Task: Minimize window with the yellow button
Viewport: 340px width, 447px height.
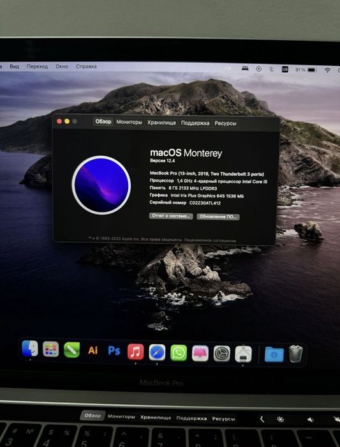Action: pos(67,121)
